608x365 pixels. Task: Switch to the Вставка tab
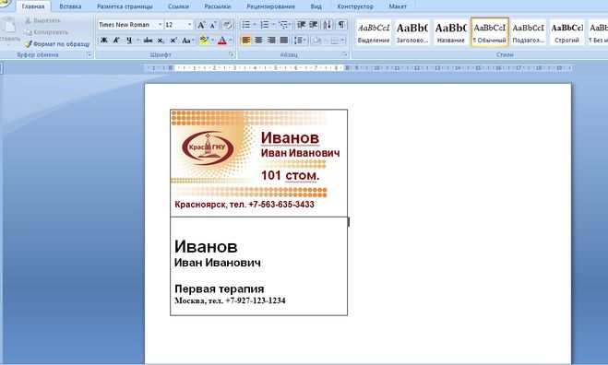70,6
